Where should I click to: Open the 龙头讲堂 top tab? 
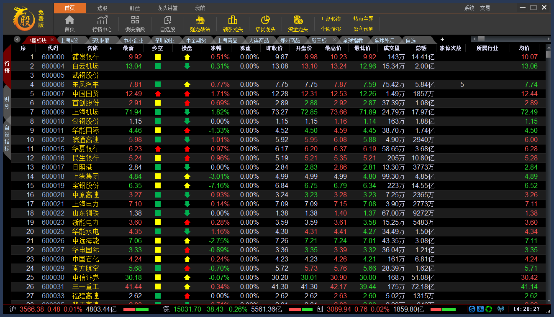point(167,8)
